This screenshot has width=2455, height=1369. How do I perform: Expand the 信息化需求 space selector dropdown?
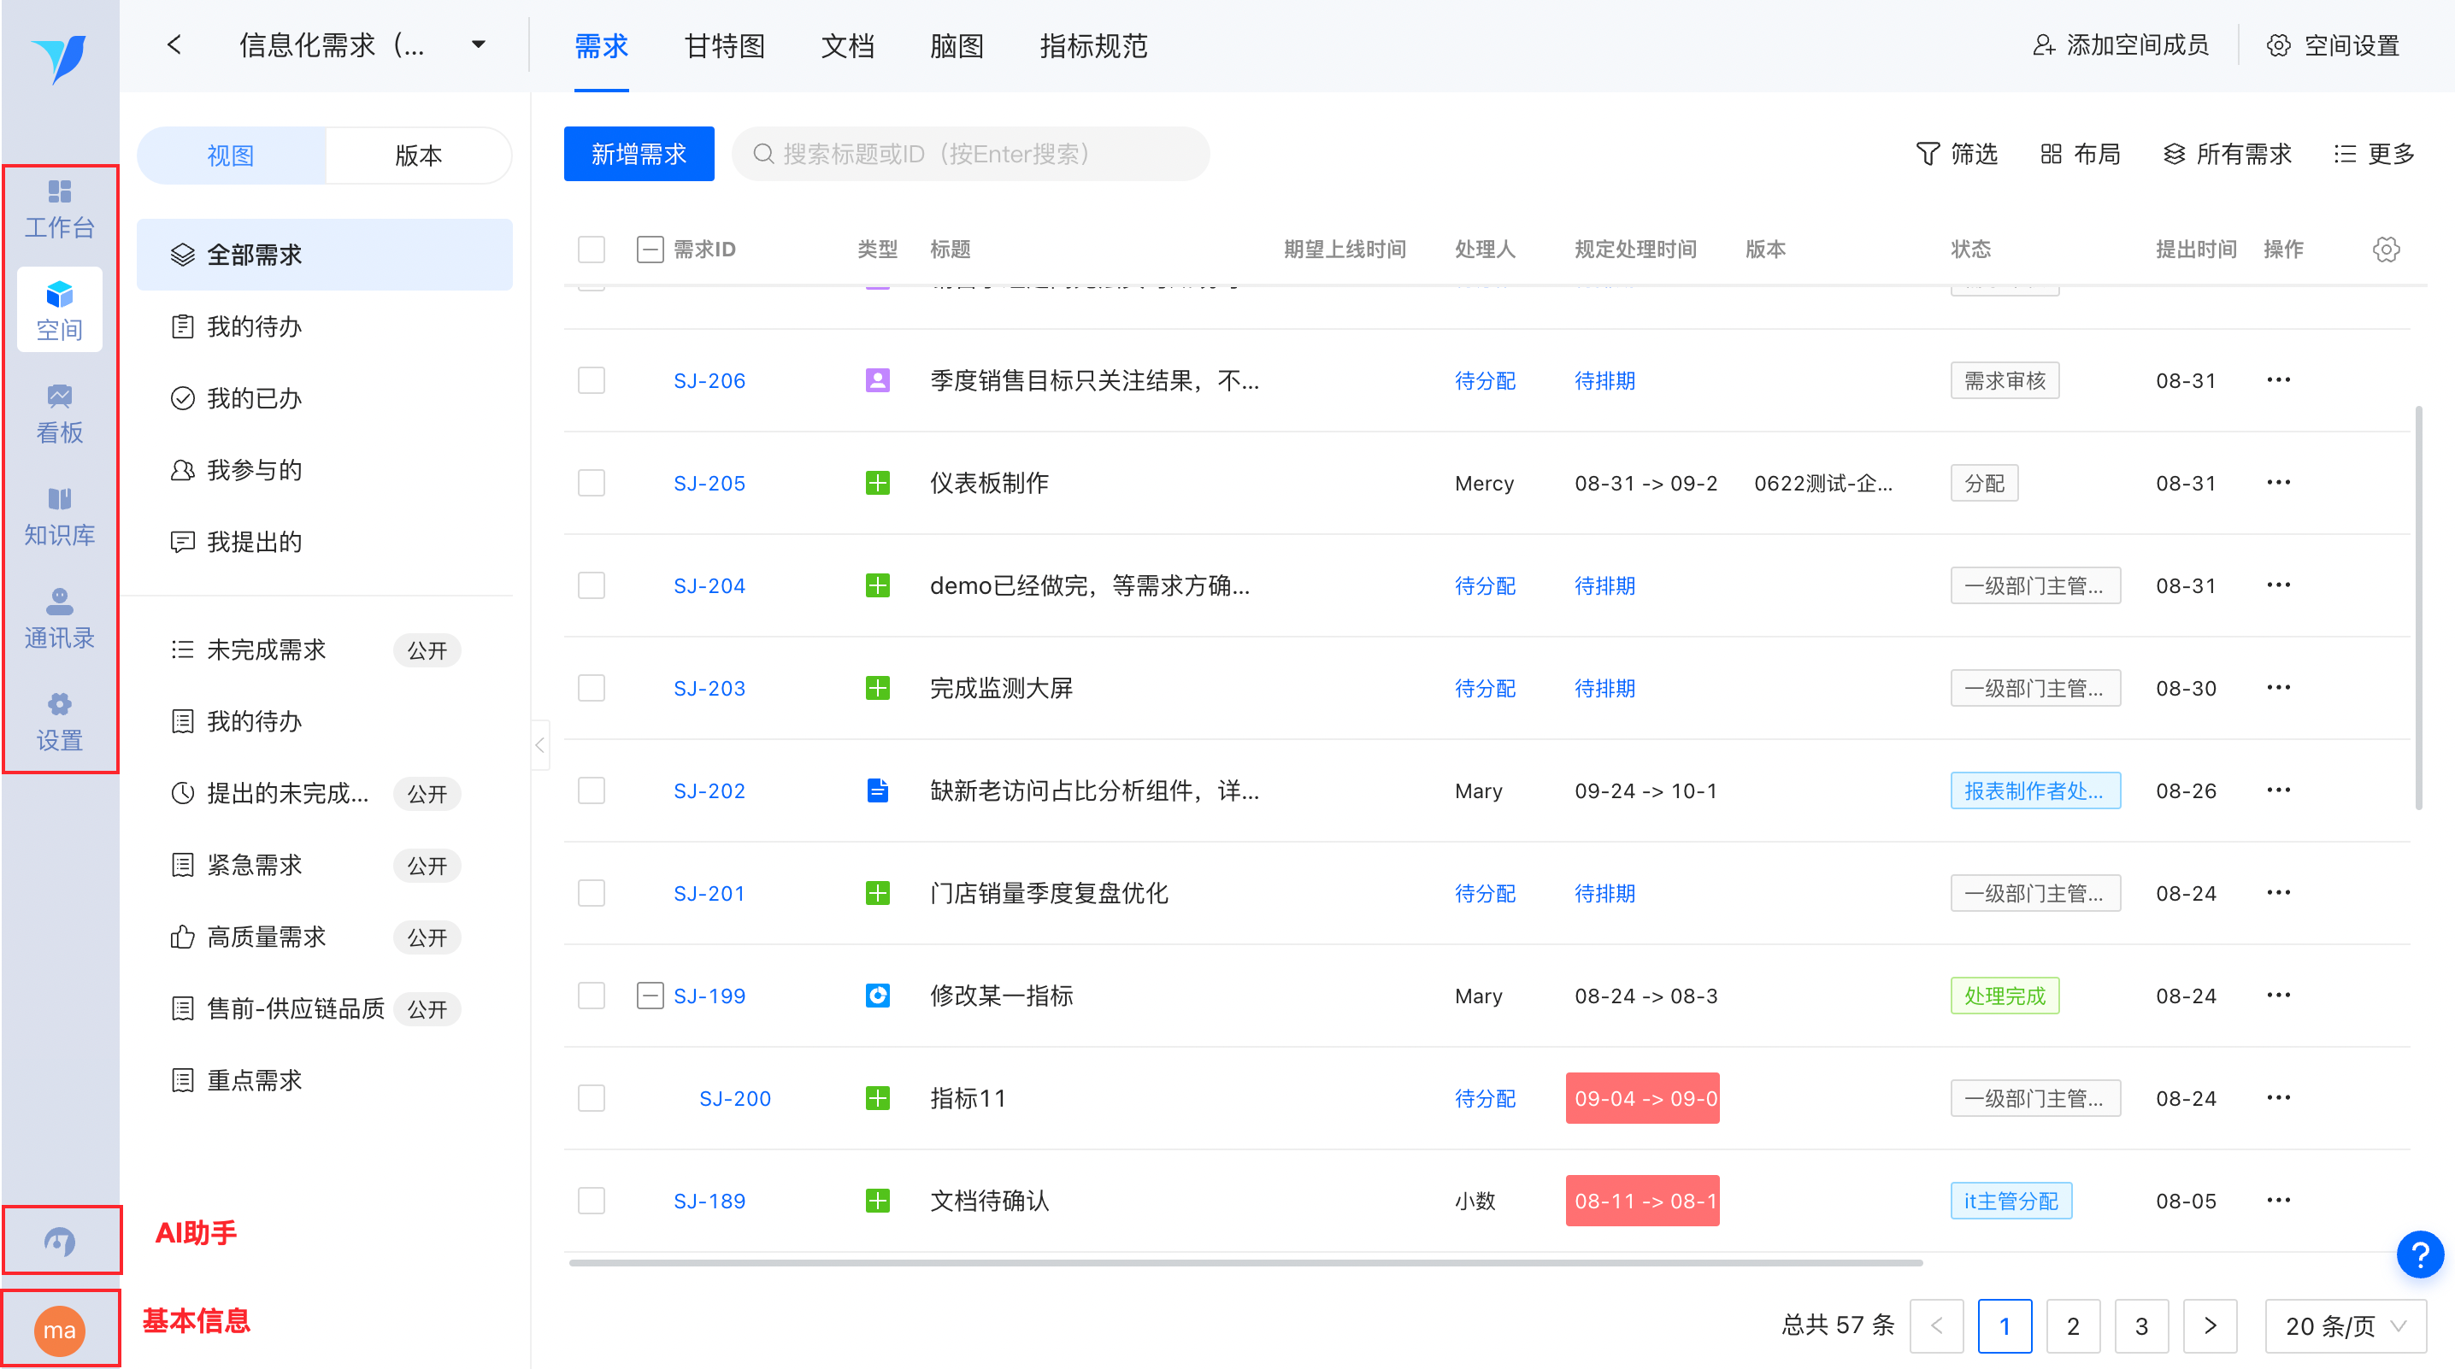click(479, 44)
